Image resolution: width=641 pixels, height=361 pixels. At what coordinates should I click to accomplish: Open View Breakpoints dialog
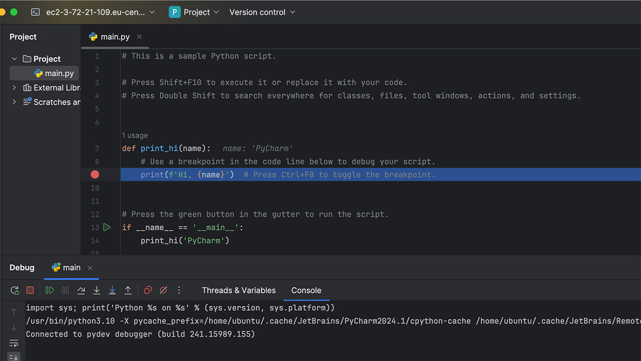pos(148,290)
